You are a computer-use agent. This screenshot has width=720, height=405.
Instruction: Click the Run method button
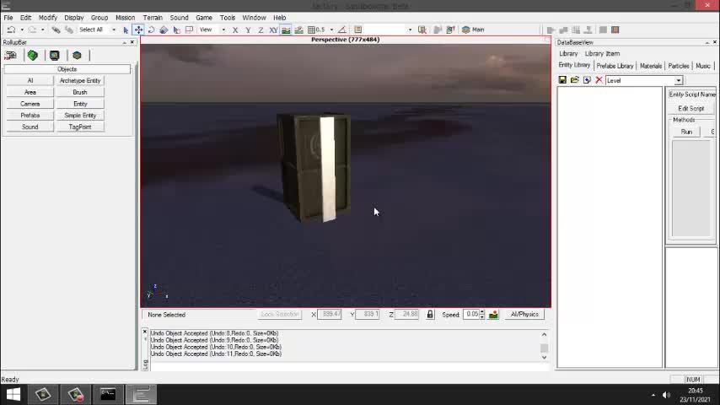point(686,132)
